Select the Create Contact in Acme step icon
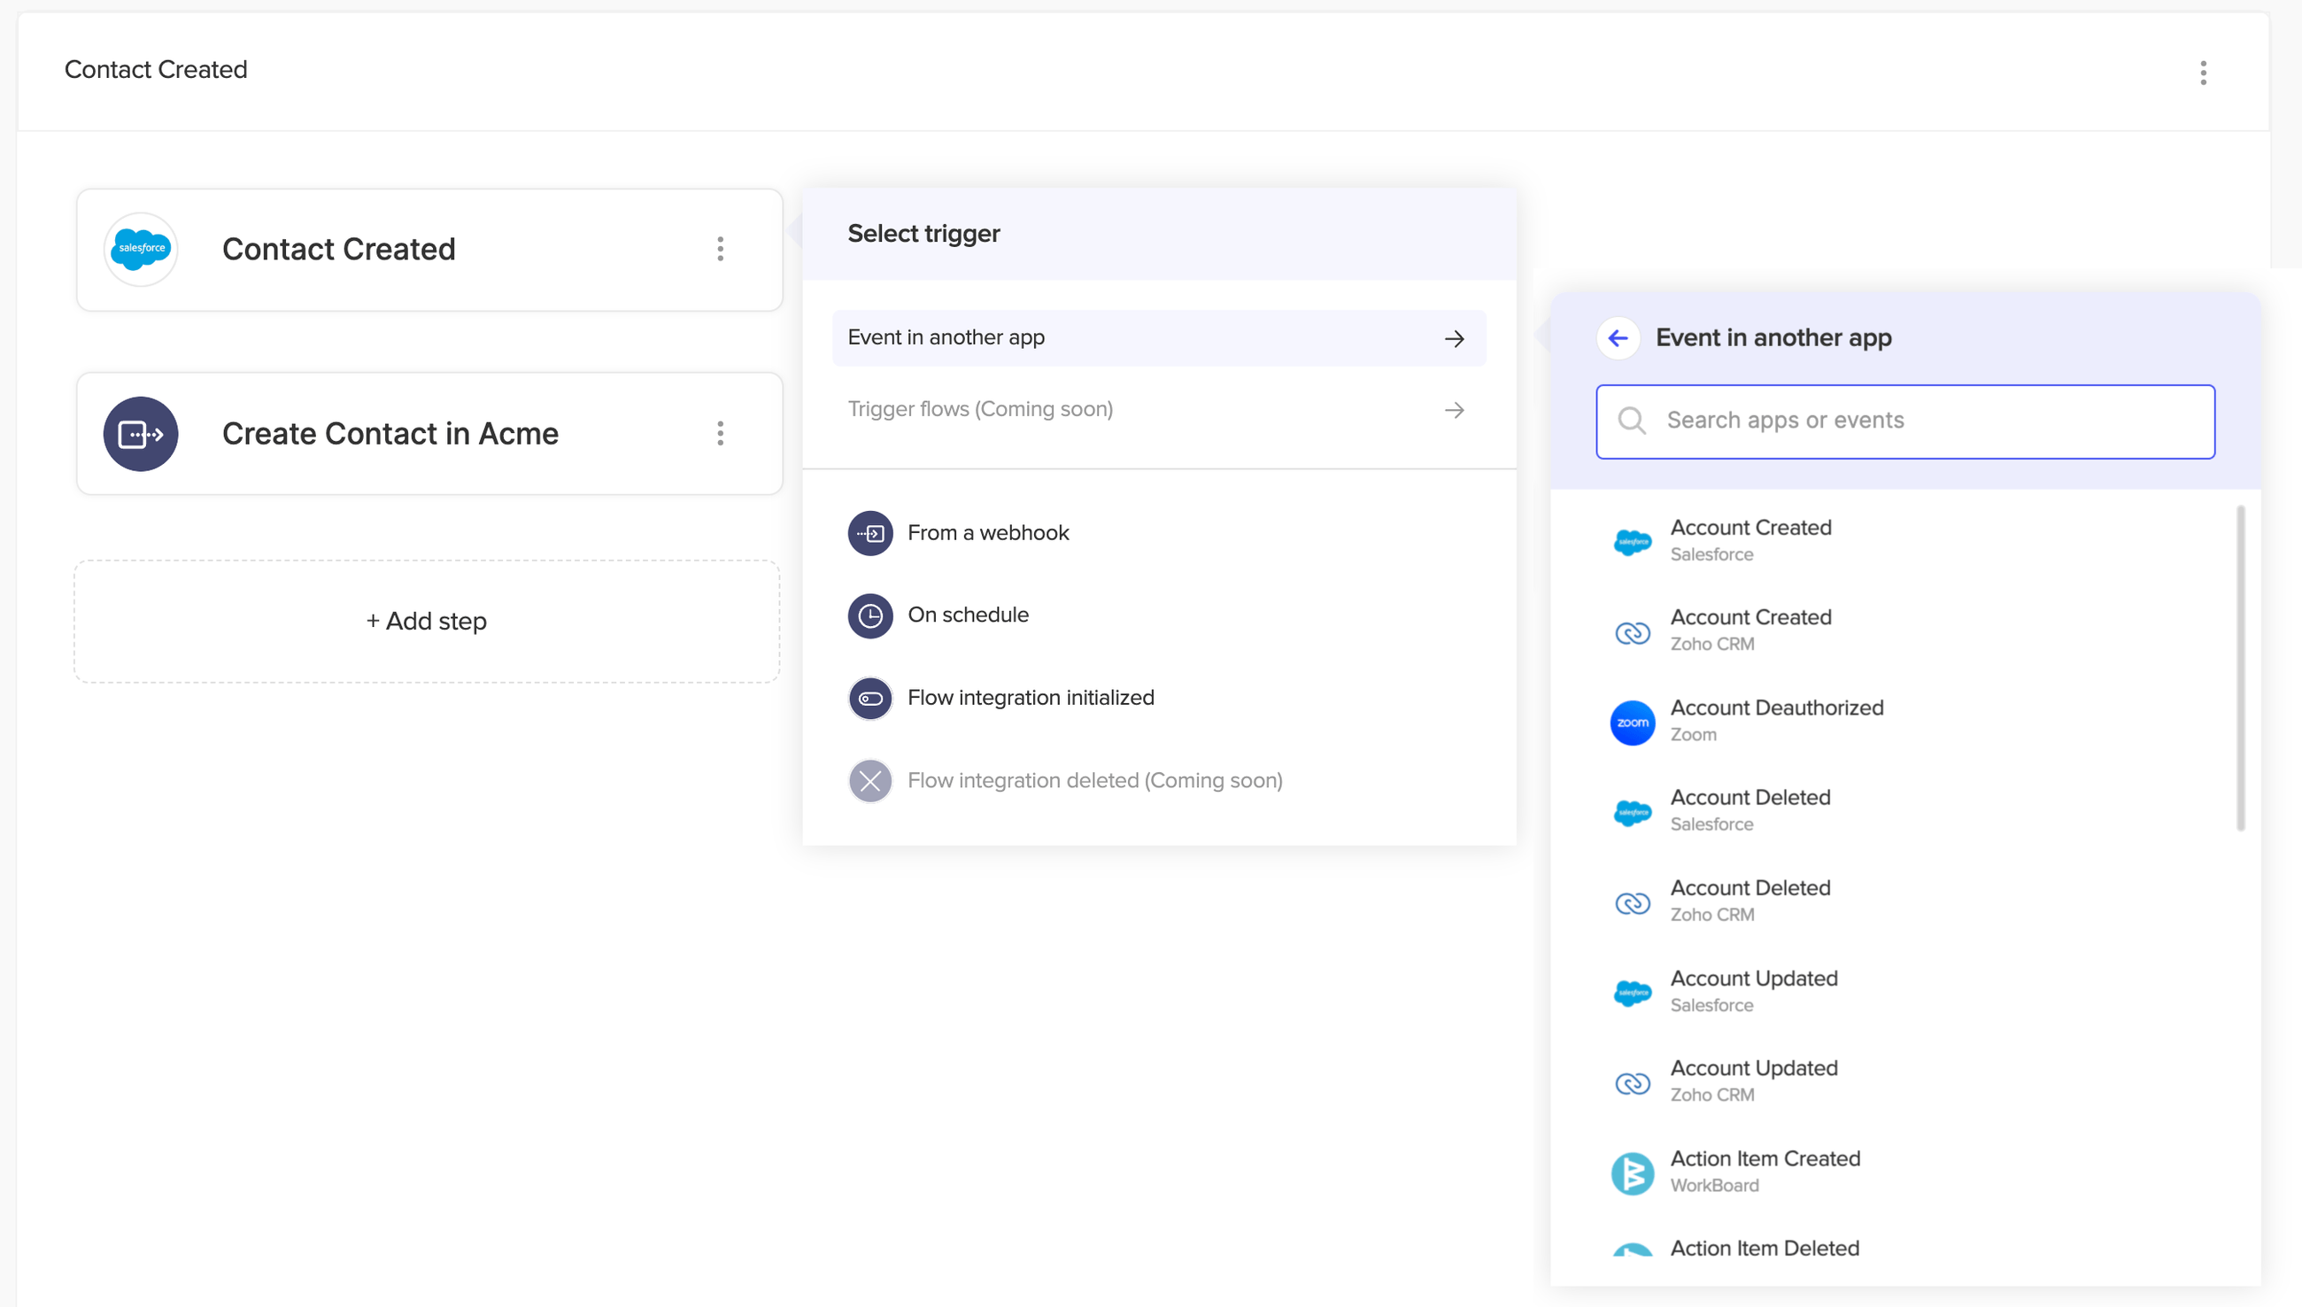 tap(141, 434)
